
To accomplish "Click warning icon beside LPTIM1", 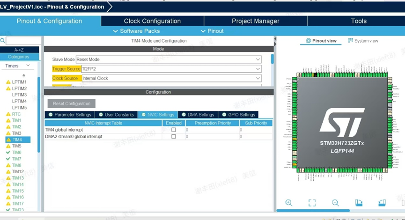I will click(8, 82).
